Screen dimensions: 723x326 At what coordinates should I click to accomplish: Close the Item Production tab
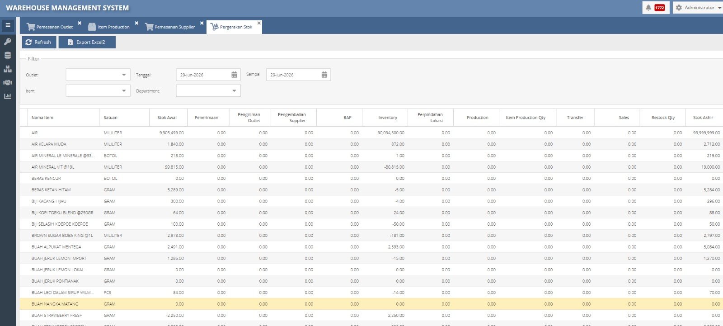click(x=136, y=23)
